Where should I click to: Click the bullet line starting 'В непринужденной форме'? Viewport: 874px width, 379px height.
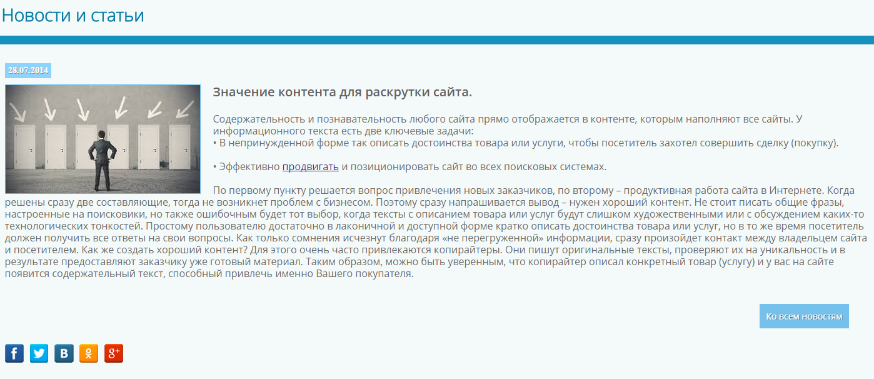[525, 143]
